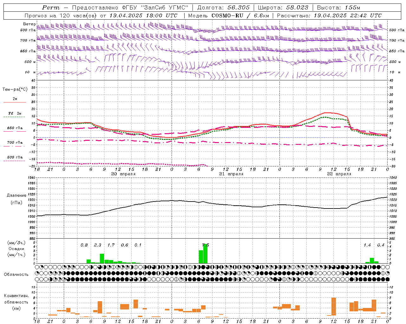
Task: Click the precipitation value "2.3"
Action: point(97,245)
